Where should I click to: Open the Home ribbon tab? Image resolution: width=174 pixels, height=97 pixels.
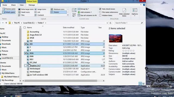(5, 5)
